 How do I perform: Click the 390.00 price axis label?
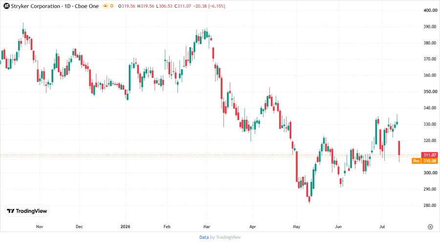[430, 27]
